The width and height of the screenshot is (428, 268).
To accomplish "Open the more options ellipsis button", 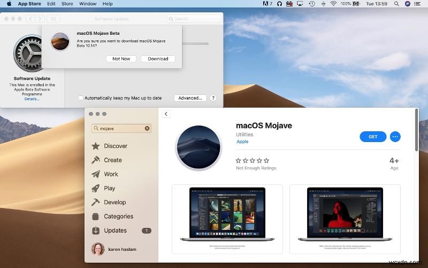I will pos(395,137).
